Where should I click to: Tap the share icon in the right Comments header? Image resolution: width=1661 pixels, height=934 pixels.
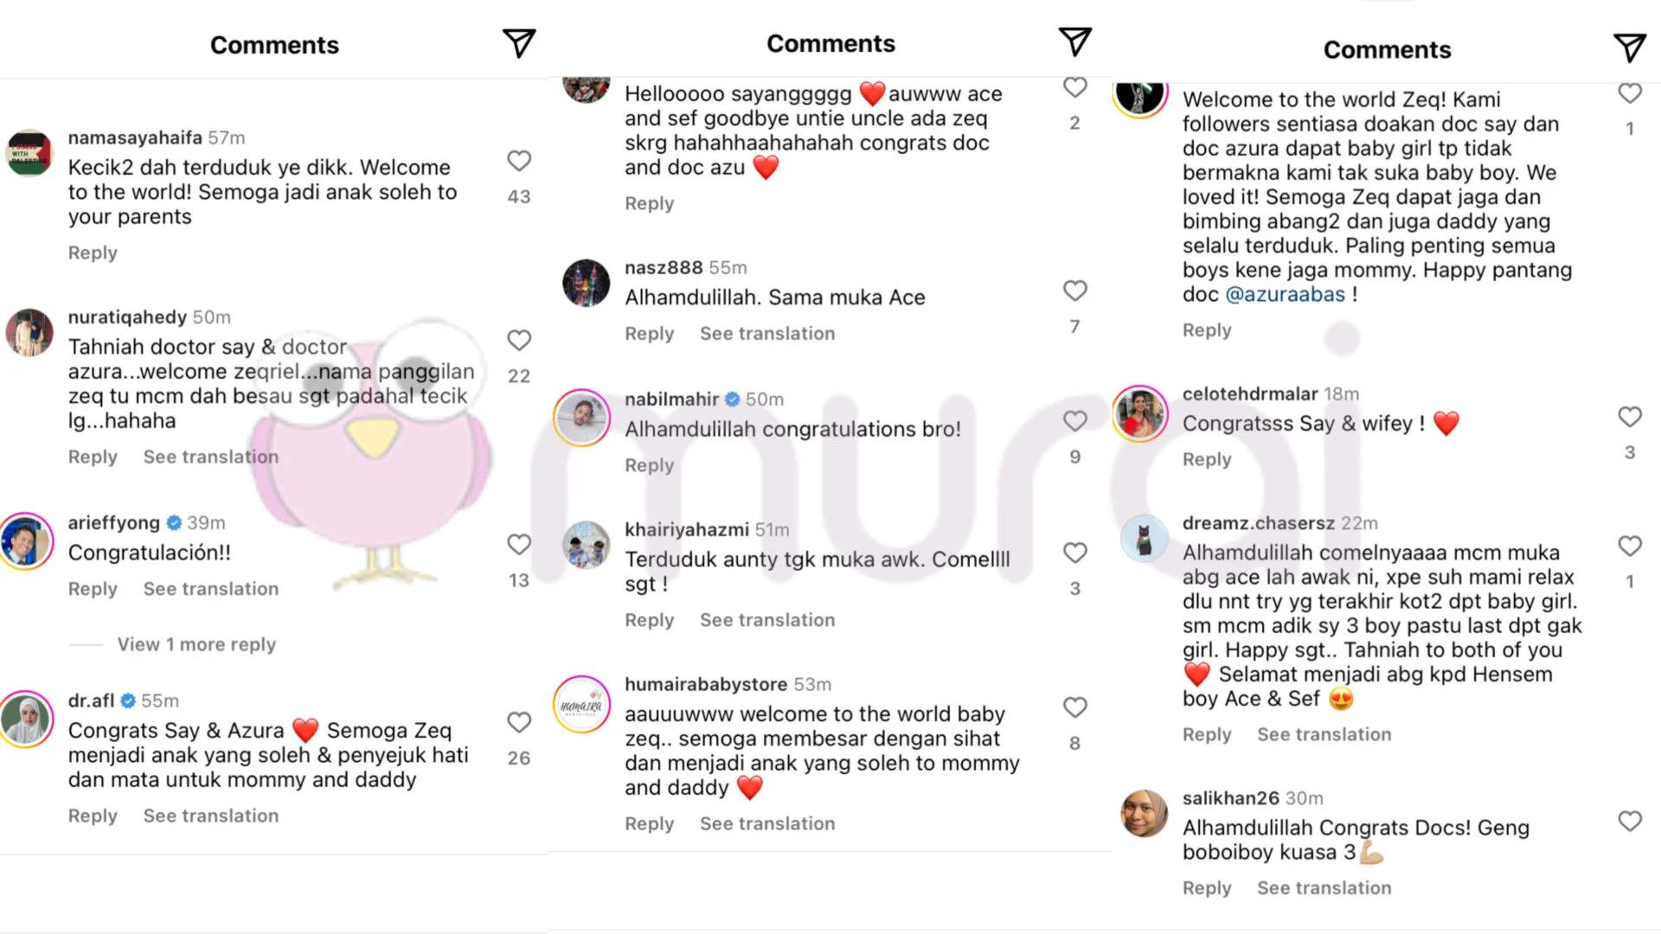tap(1630, 48)
